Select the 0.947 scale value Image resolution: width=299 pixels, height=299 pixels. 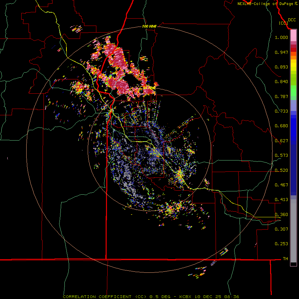(x=281, y=52)
